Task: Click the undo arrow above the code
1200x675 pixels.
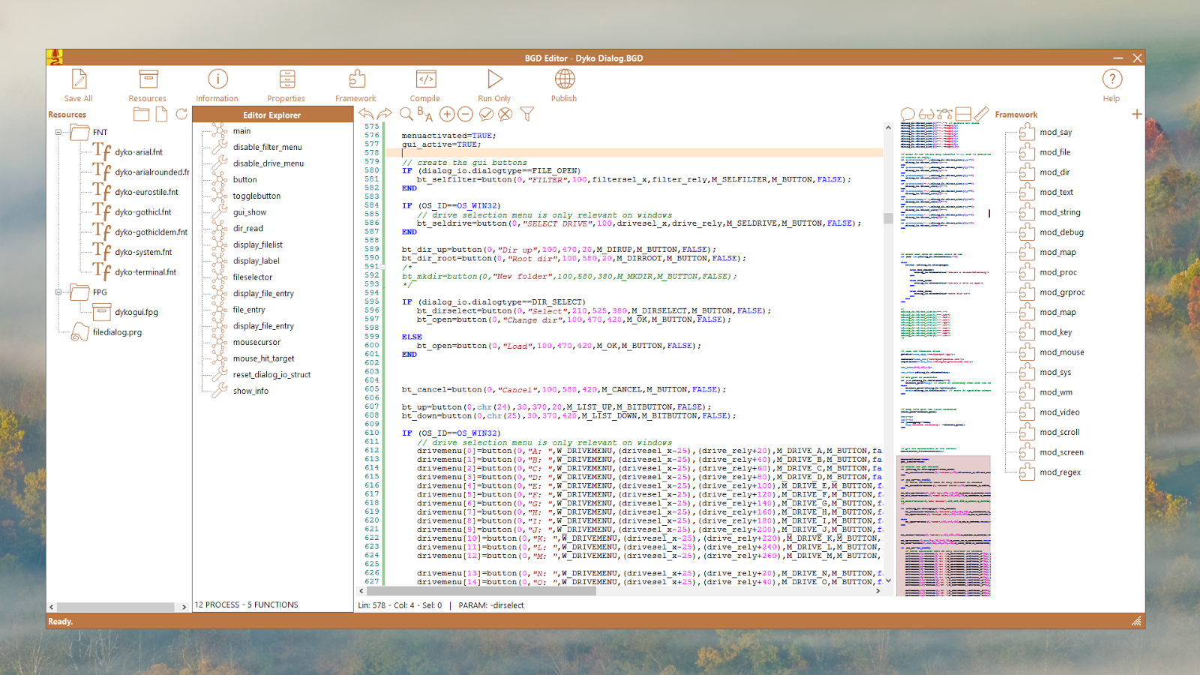Action: click(366, 114)
